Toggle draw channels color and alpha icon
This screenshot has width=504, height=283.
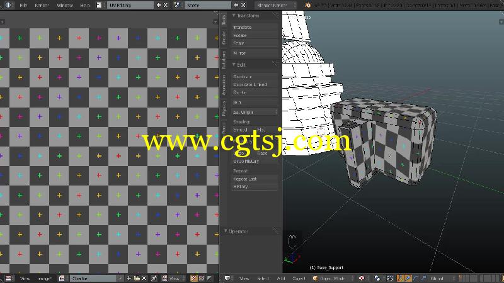(x=194, y=278)
